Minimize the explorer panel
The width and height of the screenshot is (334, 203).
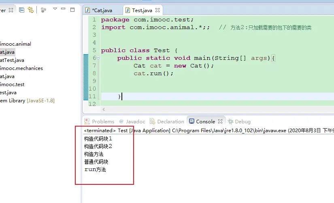click(x=63, y=9)
